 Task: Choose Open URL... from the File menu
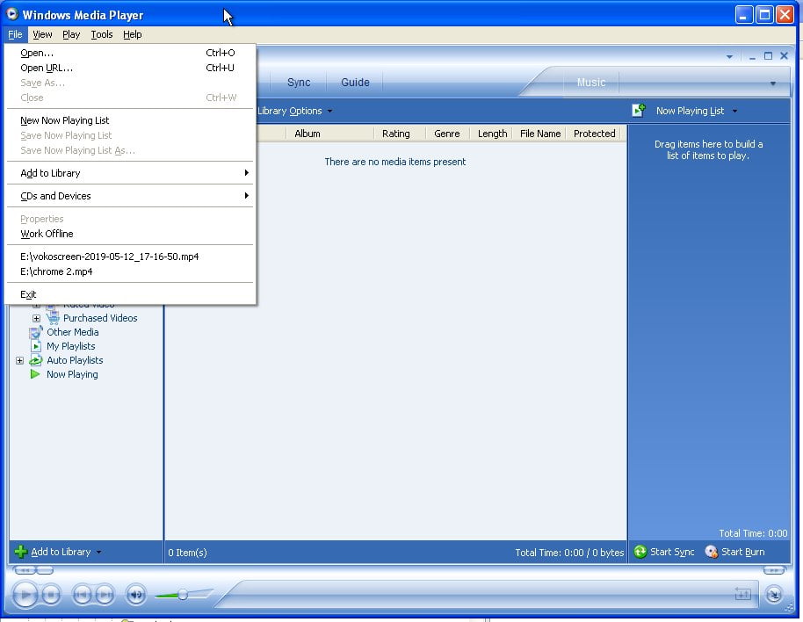(130, 68)
